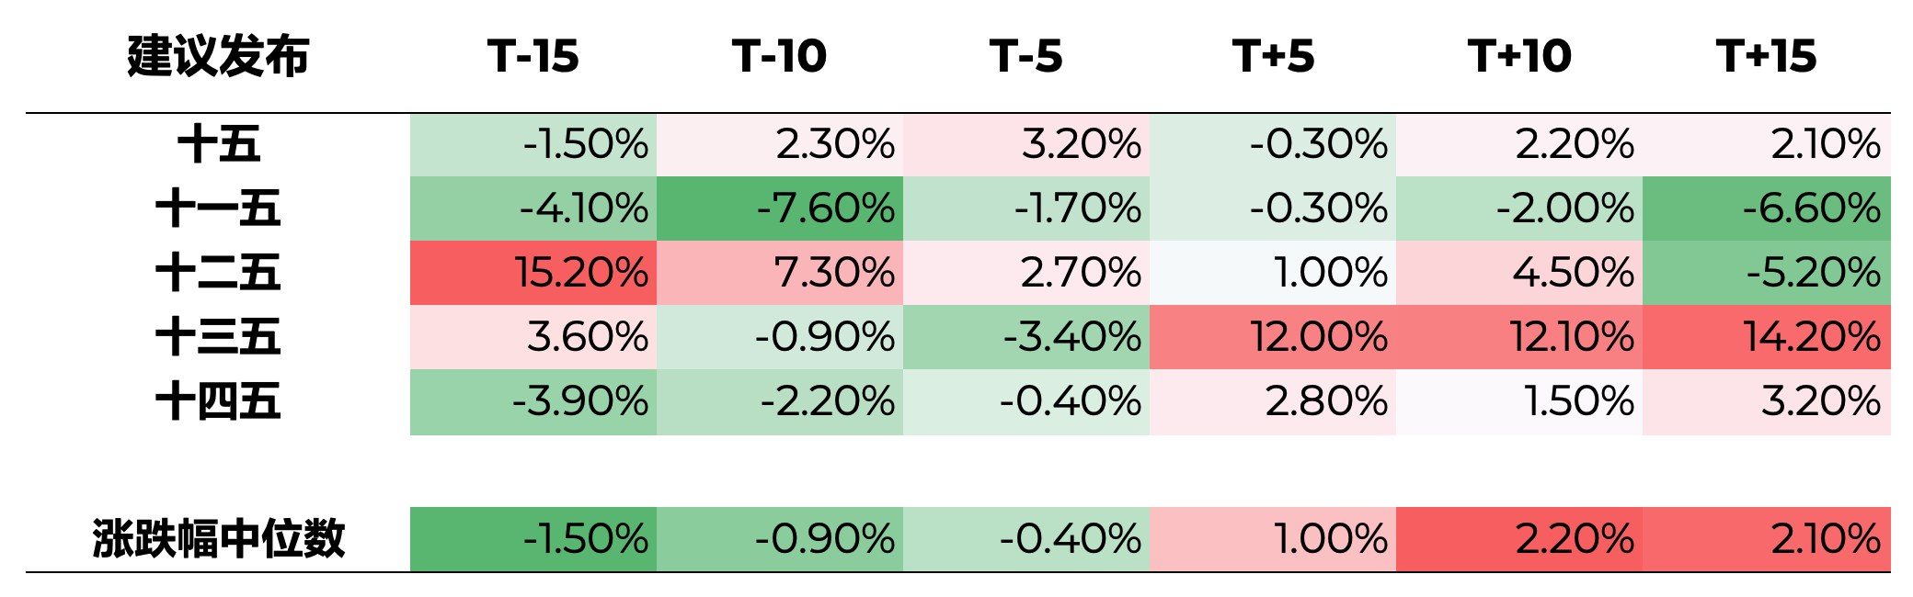Image resolution: width=1913 pixels, height=597 pixels.
Task: Select the red 15.20% cell
Action: tap(533, 273)
